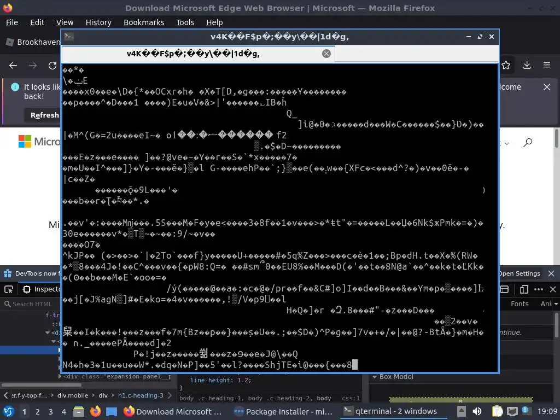The image size is (560, 420).
Task: Select the qterminal session tab
Action: [x=198, y=54]
